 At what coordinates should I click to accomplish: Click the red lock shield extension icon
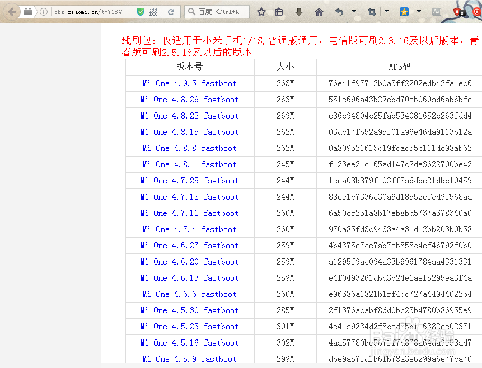click(460, 12)
